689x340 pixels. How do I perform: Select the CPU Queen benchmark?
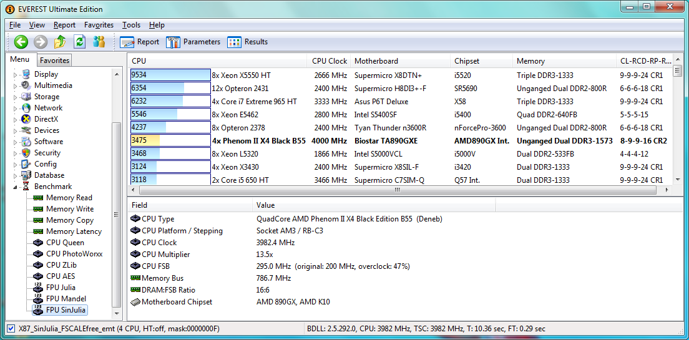pyautogui.click(x=65, y=243)
